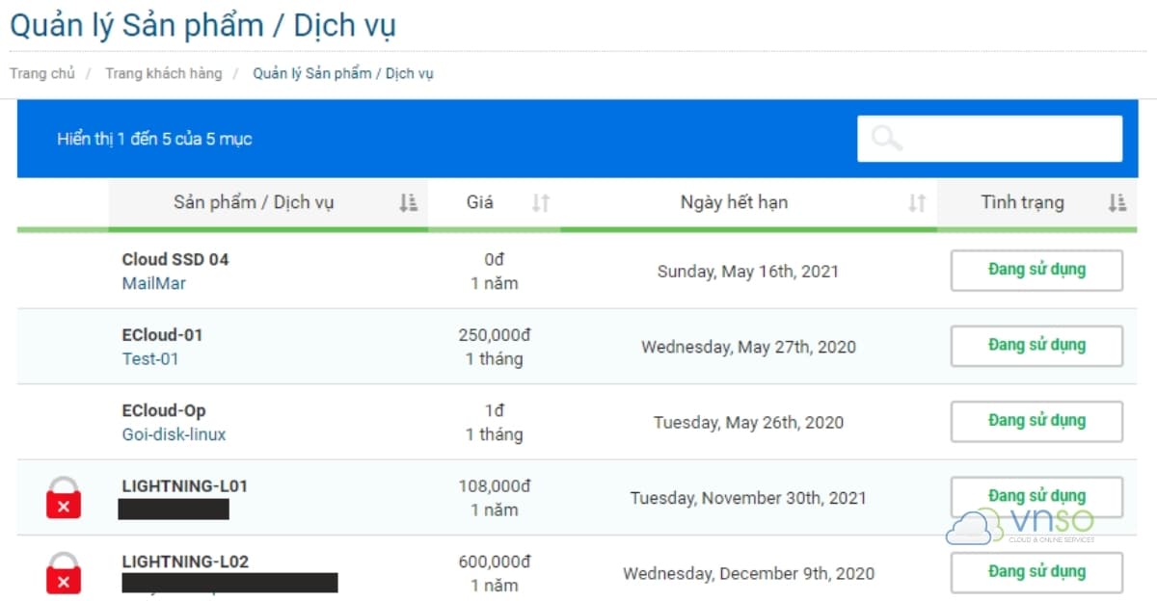The image size is (1157, 601).
Task: Click the 1đ price cell
Action: (495, 410)
